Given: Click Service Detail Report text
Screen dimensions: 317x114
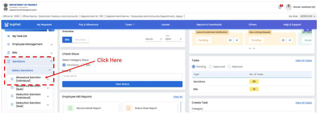Looking at the screenshot, I should click(x=89, y=108).
